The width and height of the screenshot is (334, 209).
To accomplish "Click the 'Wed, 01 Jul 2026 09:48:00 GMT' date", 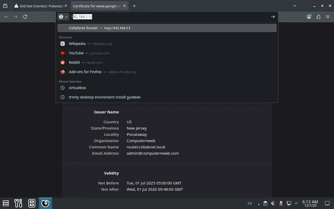I will tap(155, 189).
